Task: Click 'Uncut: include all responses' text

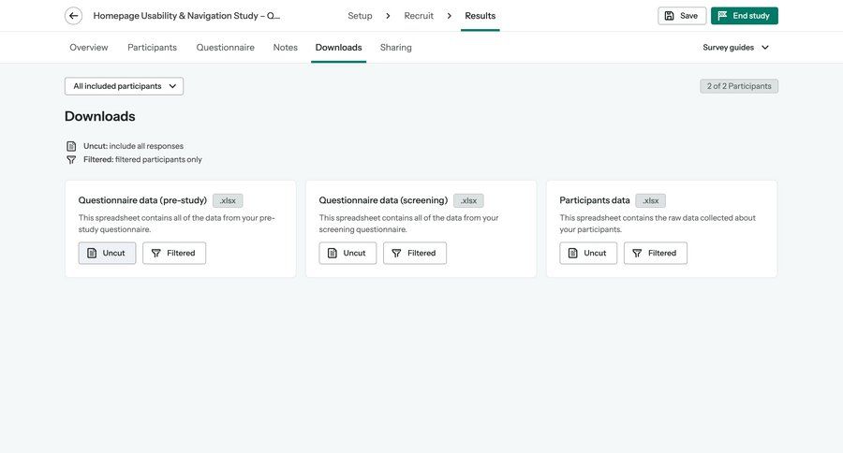Action: pyautogui.click(x=133, y=146)
